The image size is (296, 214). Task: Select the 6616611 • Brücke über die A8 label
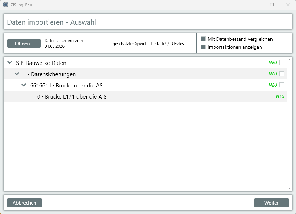click(66, 85)
